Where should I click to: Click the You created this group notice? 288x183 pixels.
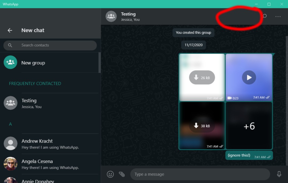(194, 33)
